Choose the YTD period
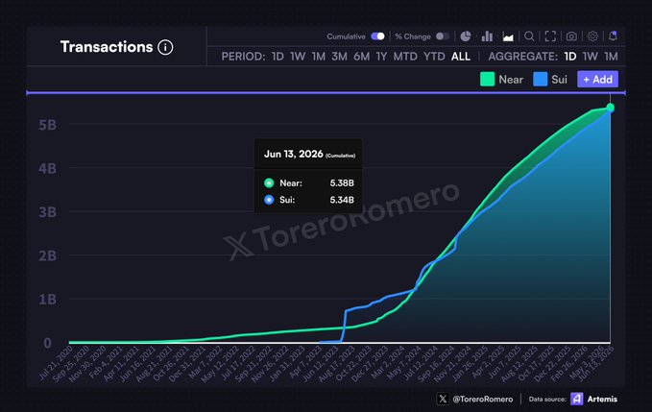This screenshot has width=652, height=412. tap(434, 56)
